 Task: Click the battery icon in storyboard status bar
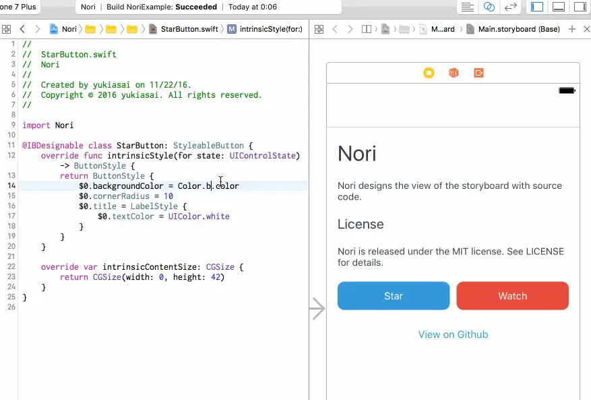click(567, 90)
